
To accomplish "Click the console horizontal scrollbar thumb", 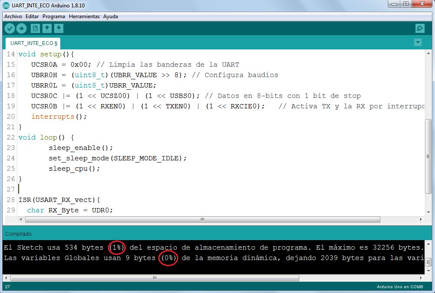I will tap(155, 278).
